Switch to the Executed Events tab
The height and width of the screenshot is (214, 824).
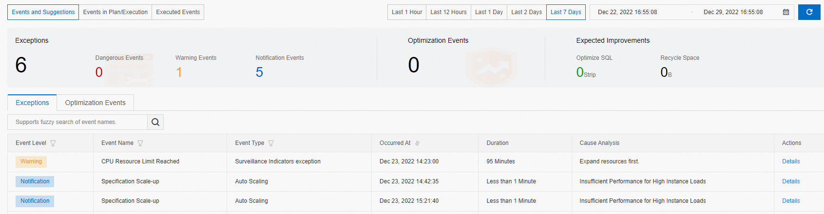point(178,12)
